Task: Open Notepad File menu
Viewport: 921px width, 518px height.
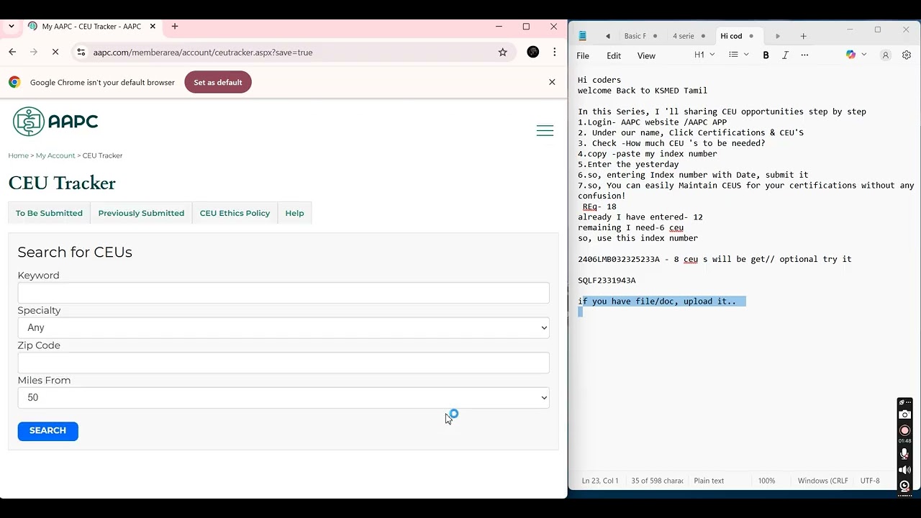Action: coord(583,55)
